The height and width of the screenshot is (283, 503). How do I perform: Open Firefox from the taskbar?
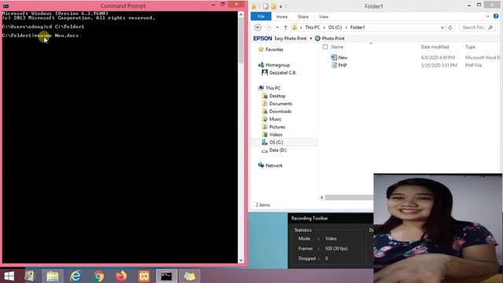click(121, 276)
